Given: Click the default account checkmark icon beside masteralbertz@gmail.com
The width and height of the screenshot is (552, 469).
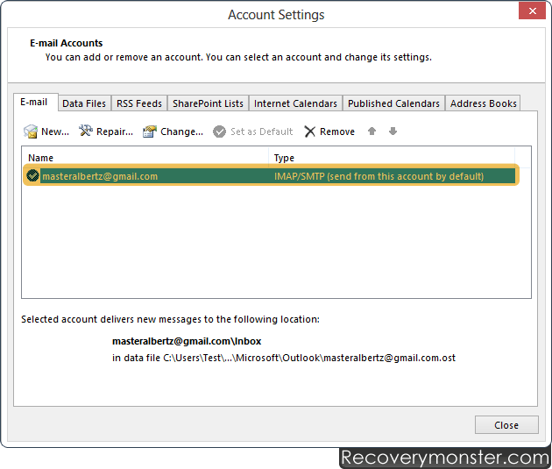Looking at the screenshot, I should [x=32, y=175].
